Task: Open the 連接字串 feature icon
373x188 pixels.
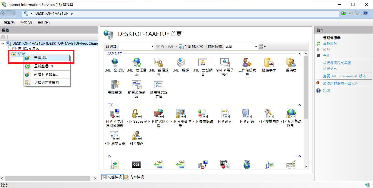Action: 269,62
